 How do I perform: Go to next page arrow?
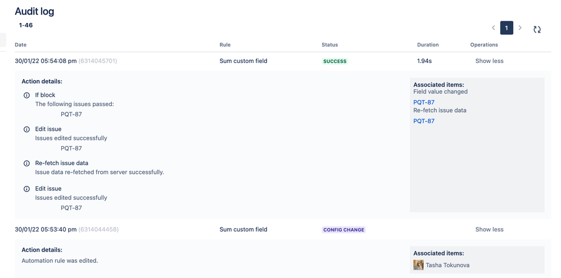click(520, 28)
